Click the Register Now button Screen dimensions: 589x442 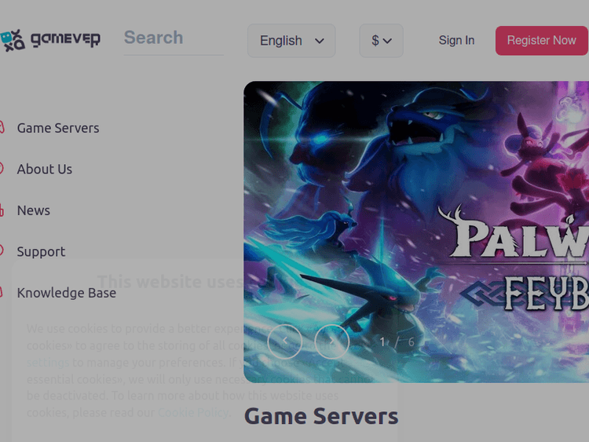coord(541,41)
